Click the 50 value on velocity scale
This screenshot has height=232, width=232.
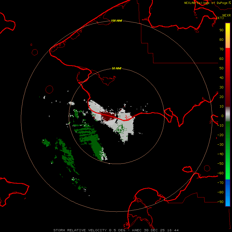tap(221, 68)
